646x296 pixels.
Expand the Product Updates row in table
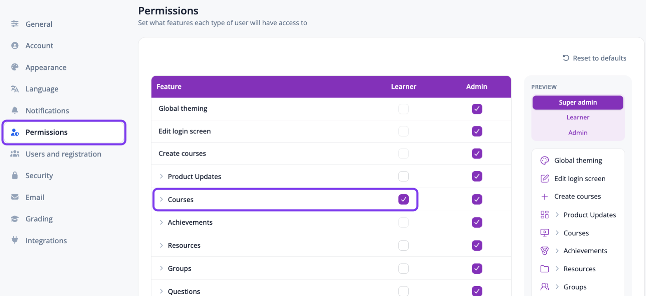point(161,177)
